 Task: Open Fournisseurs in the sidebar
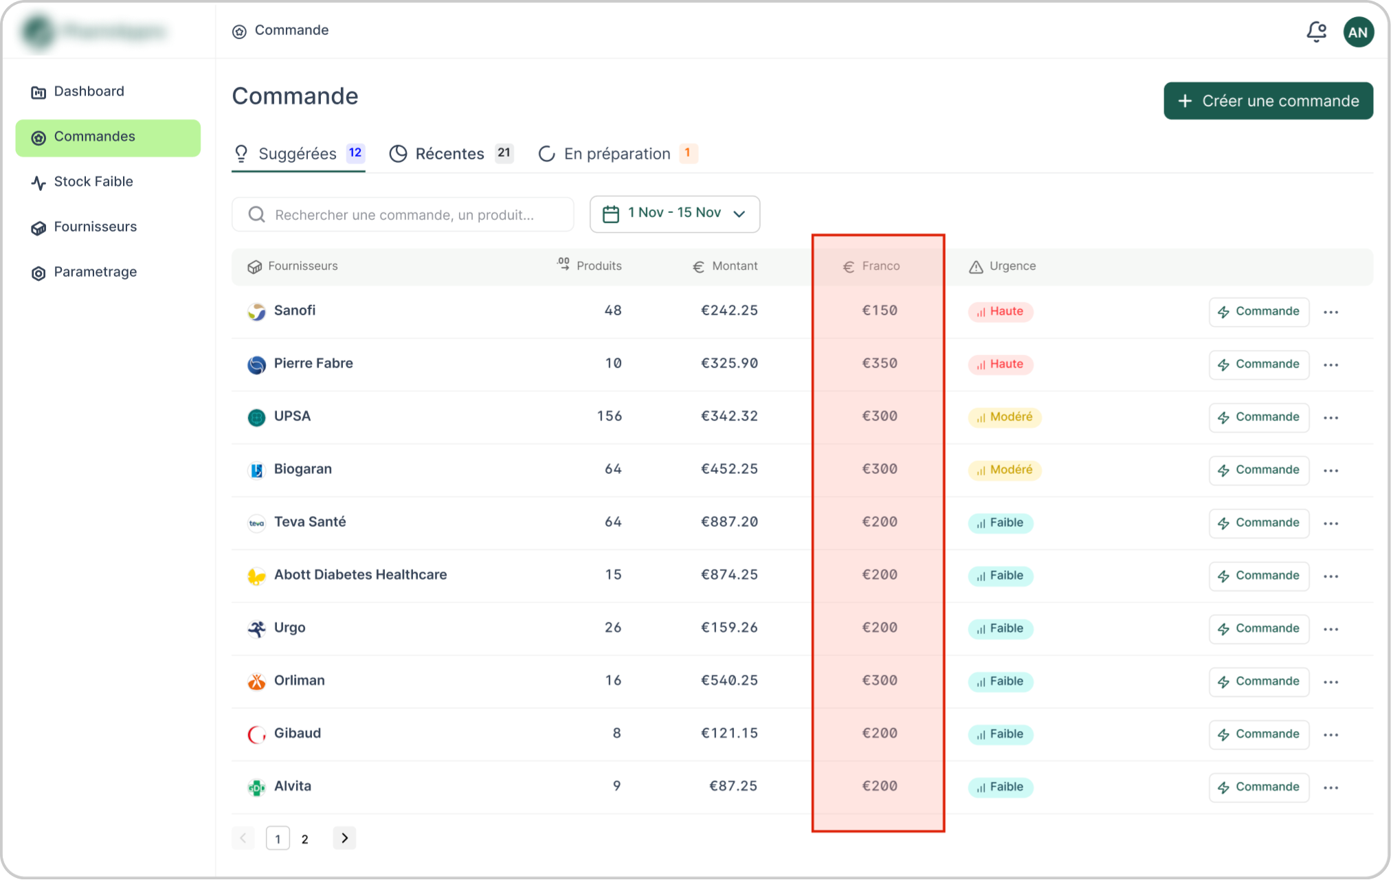click(95, 227)
